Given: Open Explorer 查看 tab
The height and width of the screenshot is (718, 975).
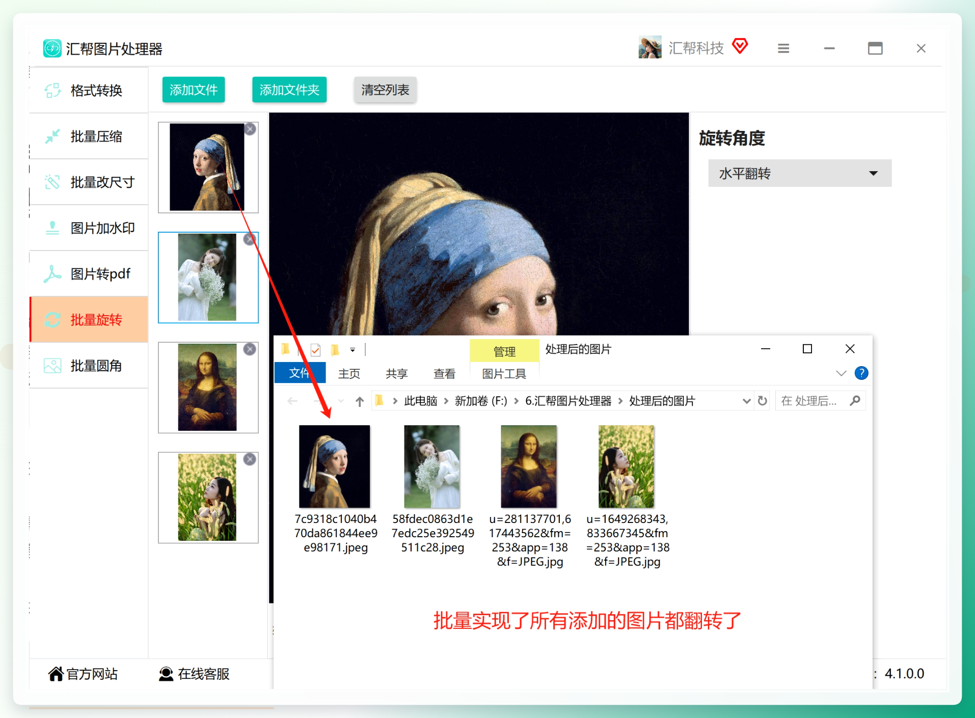Looking at the screenshot, I should pyautogui.click(x=444, y=373).
